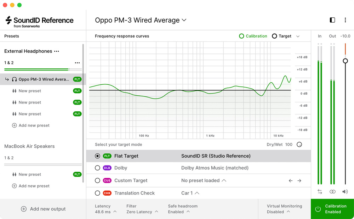Select the second New preset item
The image size is (354, 219).
point(30,102)
